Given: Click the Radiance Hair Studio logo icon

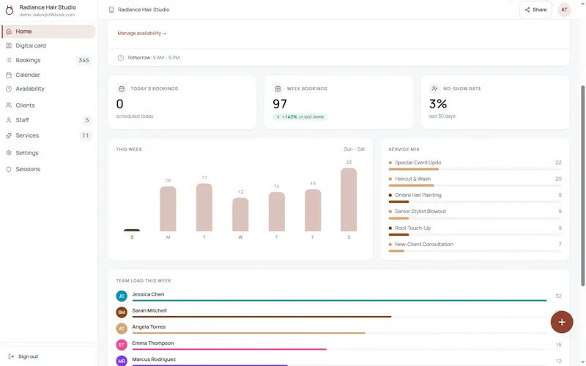Looking at the screenshot, I should pyautogui.click(x=10, y=10).
